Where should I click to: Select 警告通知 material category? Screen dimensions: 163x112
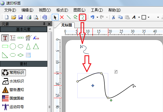pos(13,90)
